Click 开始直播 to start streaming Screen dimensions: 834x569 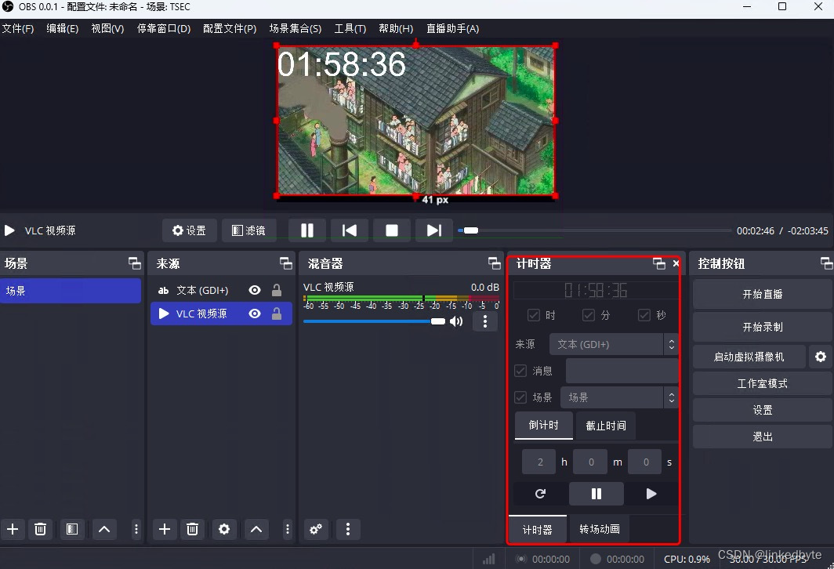[762, 294]
